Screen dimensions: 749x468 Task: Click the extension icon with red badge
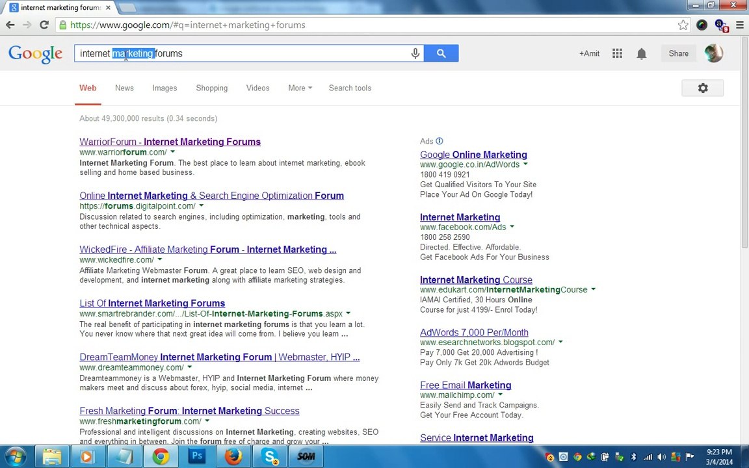coord(721,25)
